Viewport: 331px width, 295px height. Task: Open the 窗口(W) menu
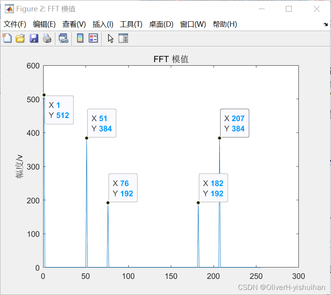[194, 24]
